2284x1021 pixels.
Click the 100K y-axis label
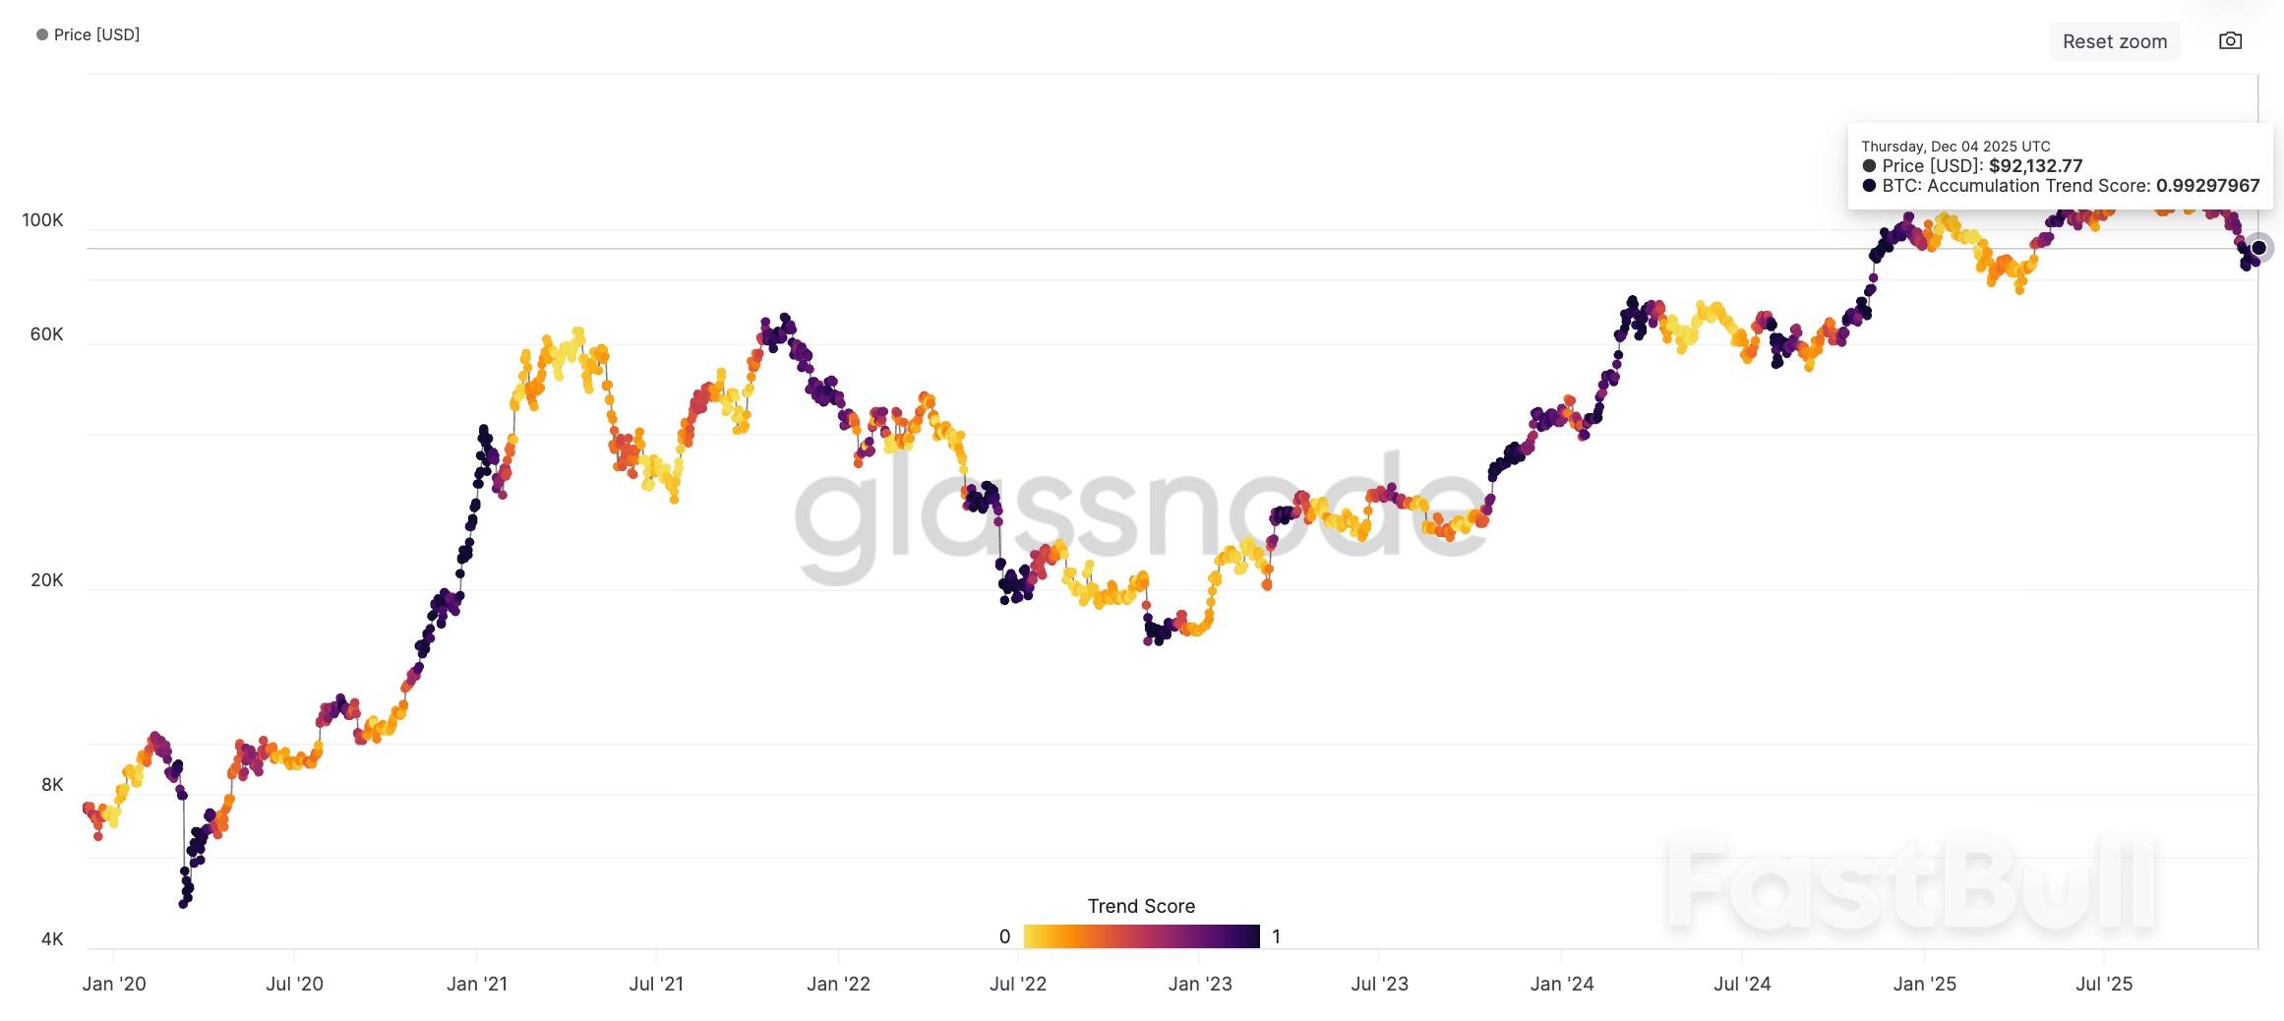44,220
